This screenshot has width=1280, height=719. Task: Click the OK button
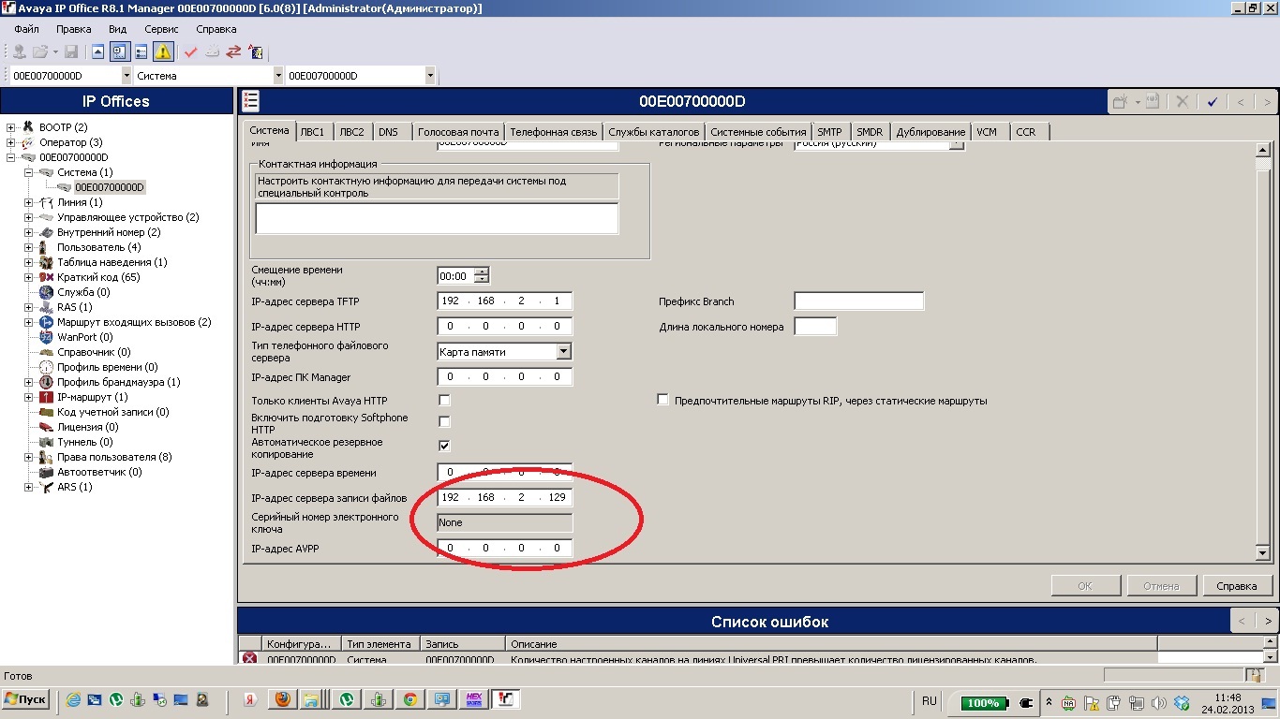coord(1085,586)
